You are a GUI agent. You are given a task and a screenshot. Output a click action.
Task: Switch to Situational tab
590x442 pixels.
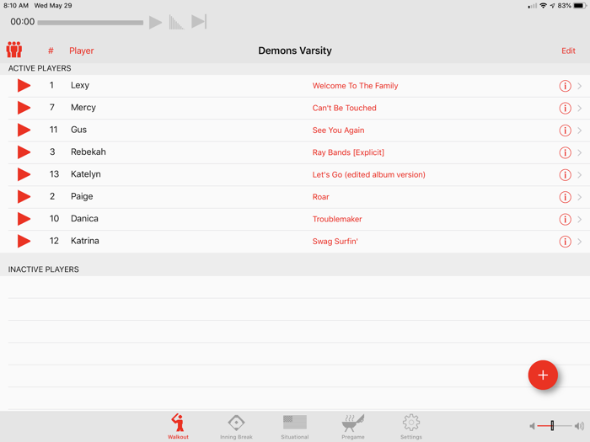pos(295,427)
